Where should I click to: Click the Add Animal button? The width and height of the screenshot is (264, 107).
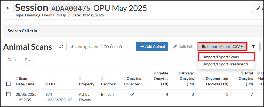click(152, 47)
